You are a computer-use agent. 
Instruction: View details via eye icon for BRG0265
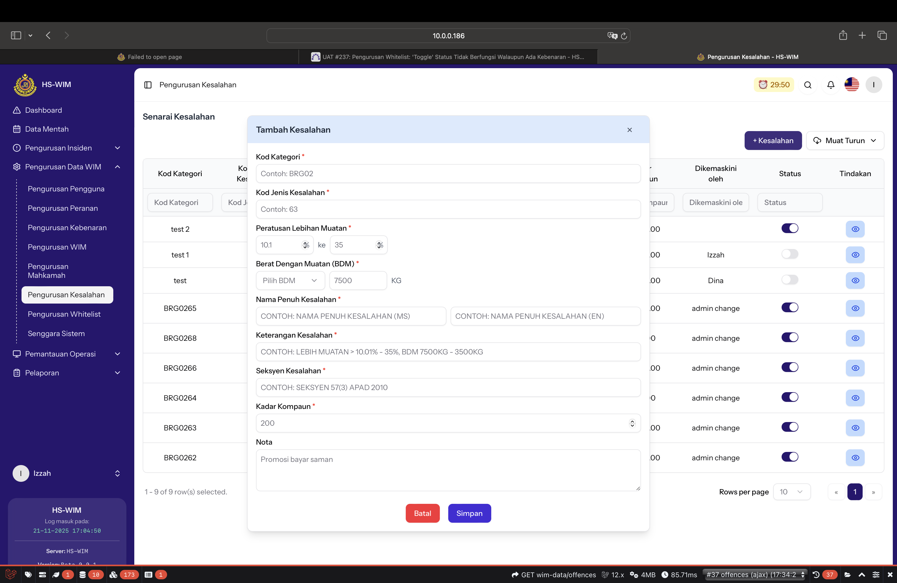click(855, 308)
